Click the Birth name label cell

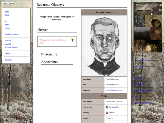tap(93, 79)
